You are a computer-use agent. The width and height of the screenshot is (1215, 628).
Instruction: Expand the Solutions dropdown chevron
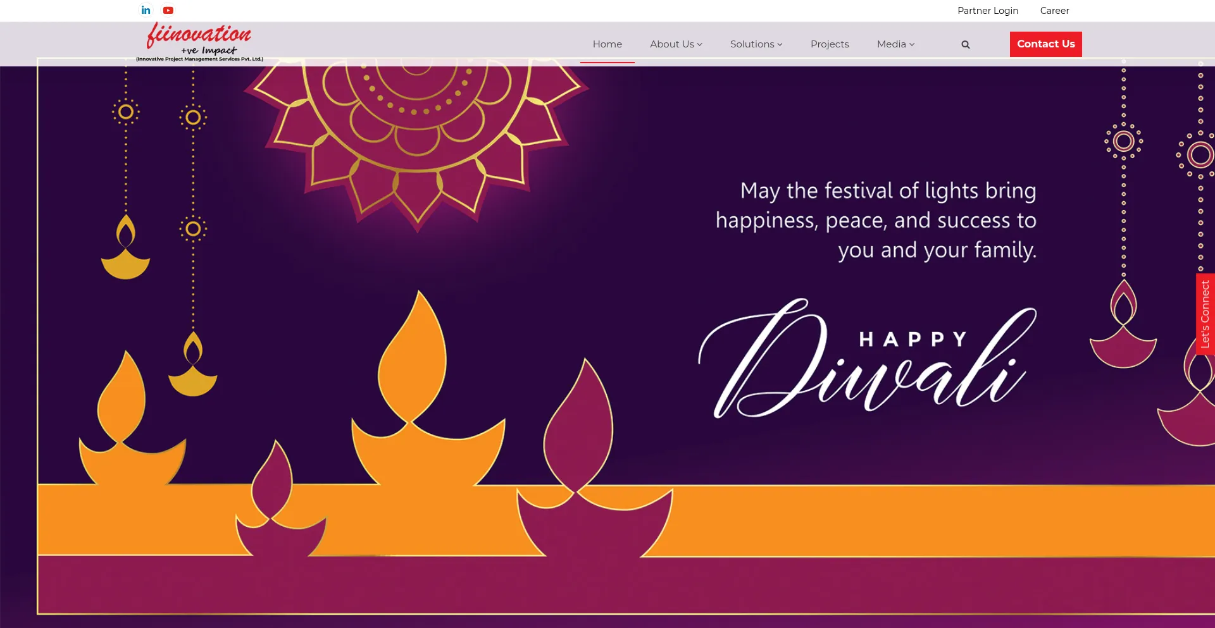click(780, 44)
